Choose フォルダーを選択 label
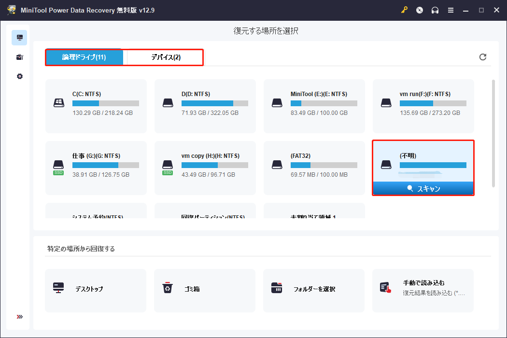The height and width of the screenshot is (338, 507). pyautogui.click(x=314, y=289)
